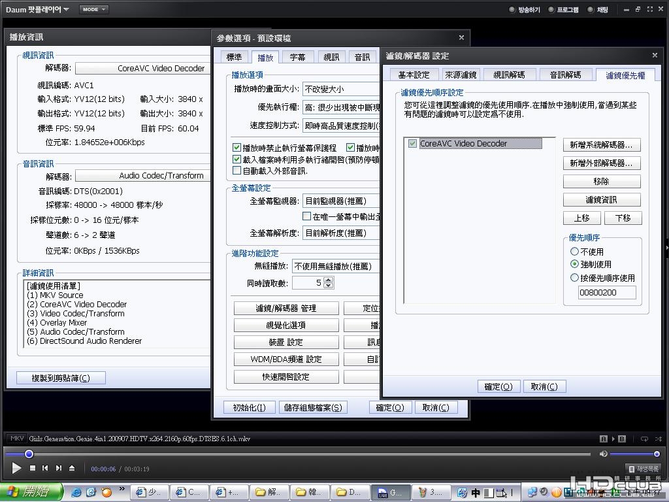Click the volume slider handle
Screen dimensions: 669x502
[657, 454]
